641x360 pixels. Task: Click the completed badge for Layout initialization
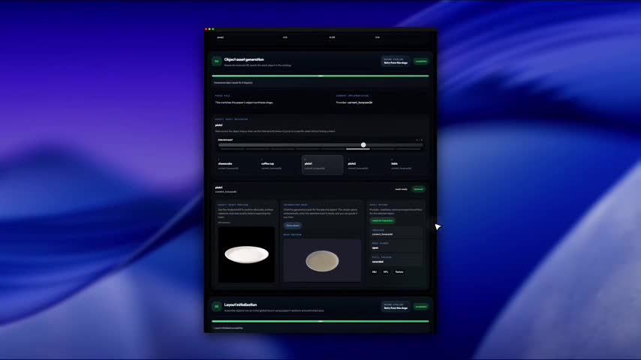pos(420,307)
